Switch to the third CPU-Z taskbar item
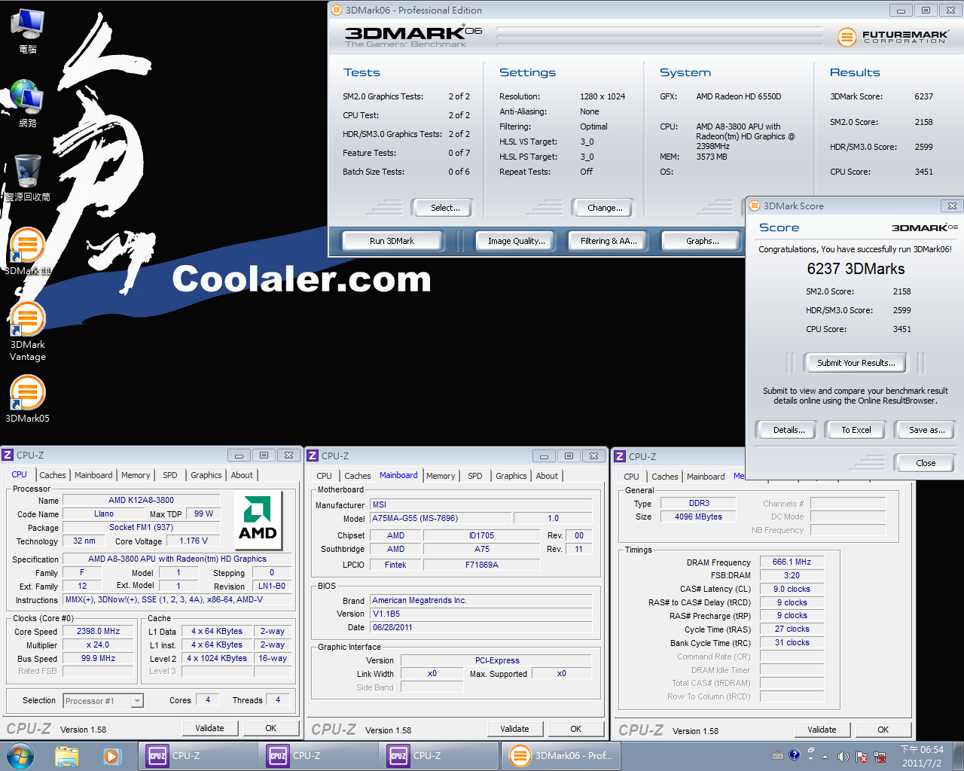The height and width of the screenshot is (771, 964). [438, 756]
